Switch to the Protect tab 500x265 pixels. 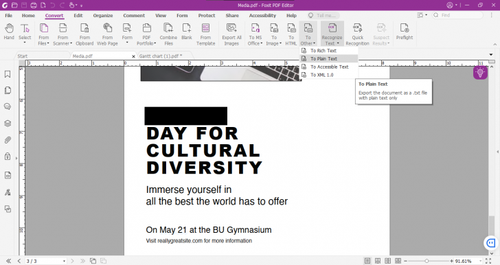[207, 15]
